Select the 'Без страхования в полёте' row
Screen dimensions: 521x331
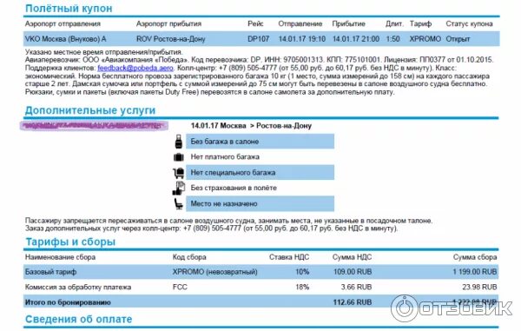point(260,189)
